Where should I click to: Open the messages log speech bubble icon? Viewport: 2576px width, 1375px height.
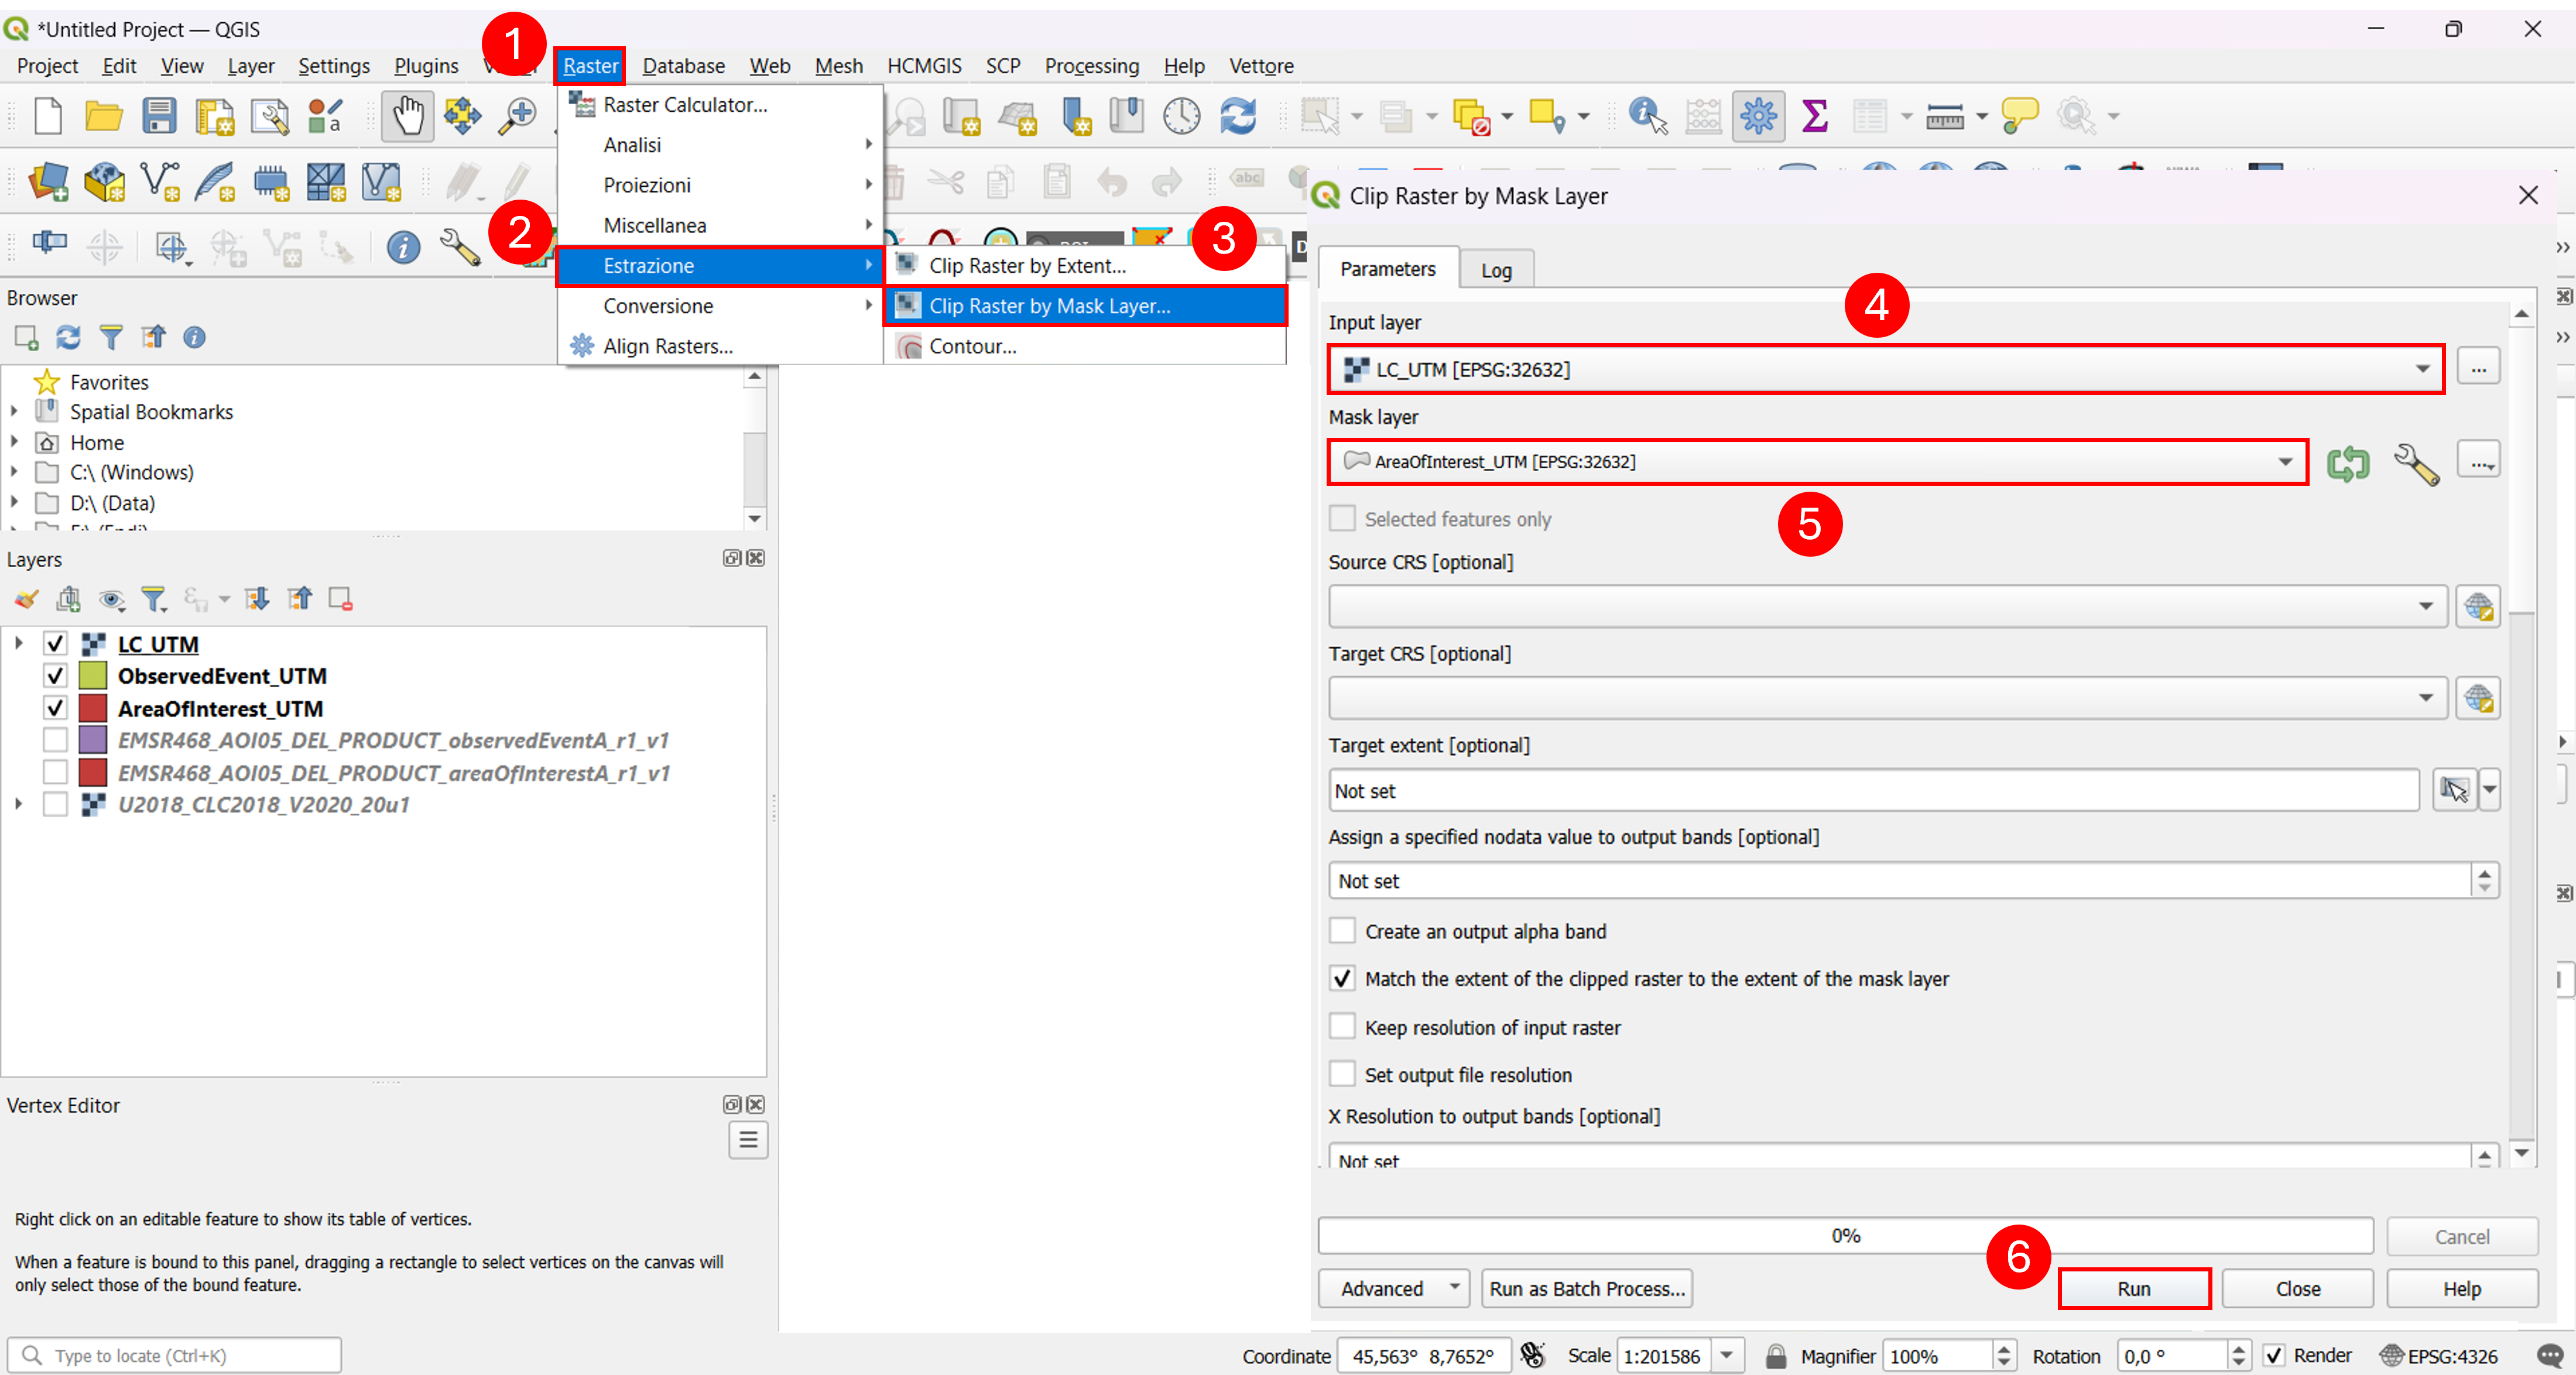(x=2550, y=1355)
